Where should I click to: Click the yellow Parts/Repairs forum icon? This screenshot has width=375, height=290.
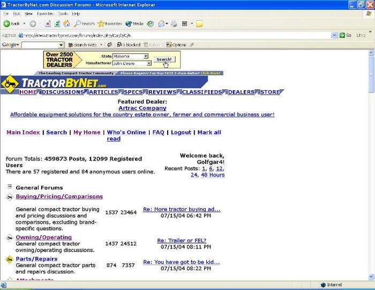pos(10,259)
